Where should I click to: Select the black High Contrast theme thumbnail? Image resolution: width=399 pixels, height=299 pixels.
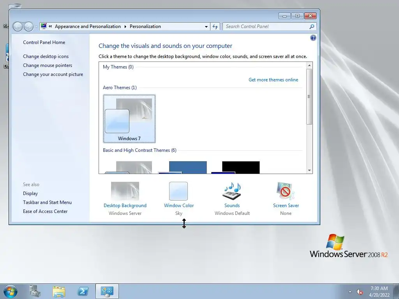pos(236,167)
